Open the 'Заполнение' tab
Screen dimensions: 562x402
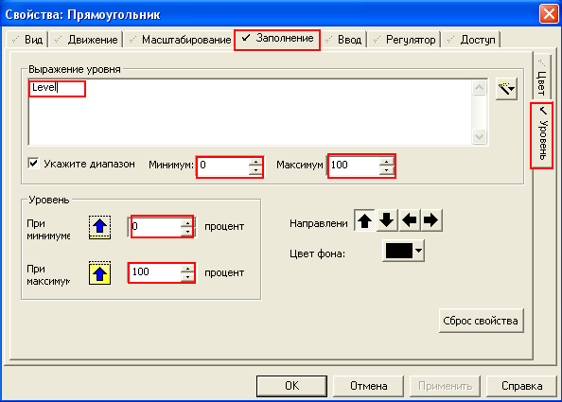[x=277, y=39]
